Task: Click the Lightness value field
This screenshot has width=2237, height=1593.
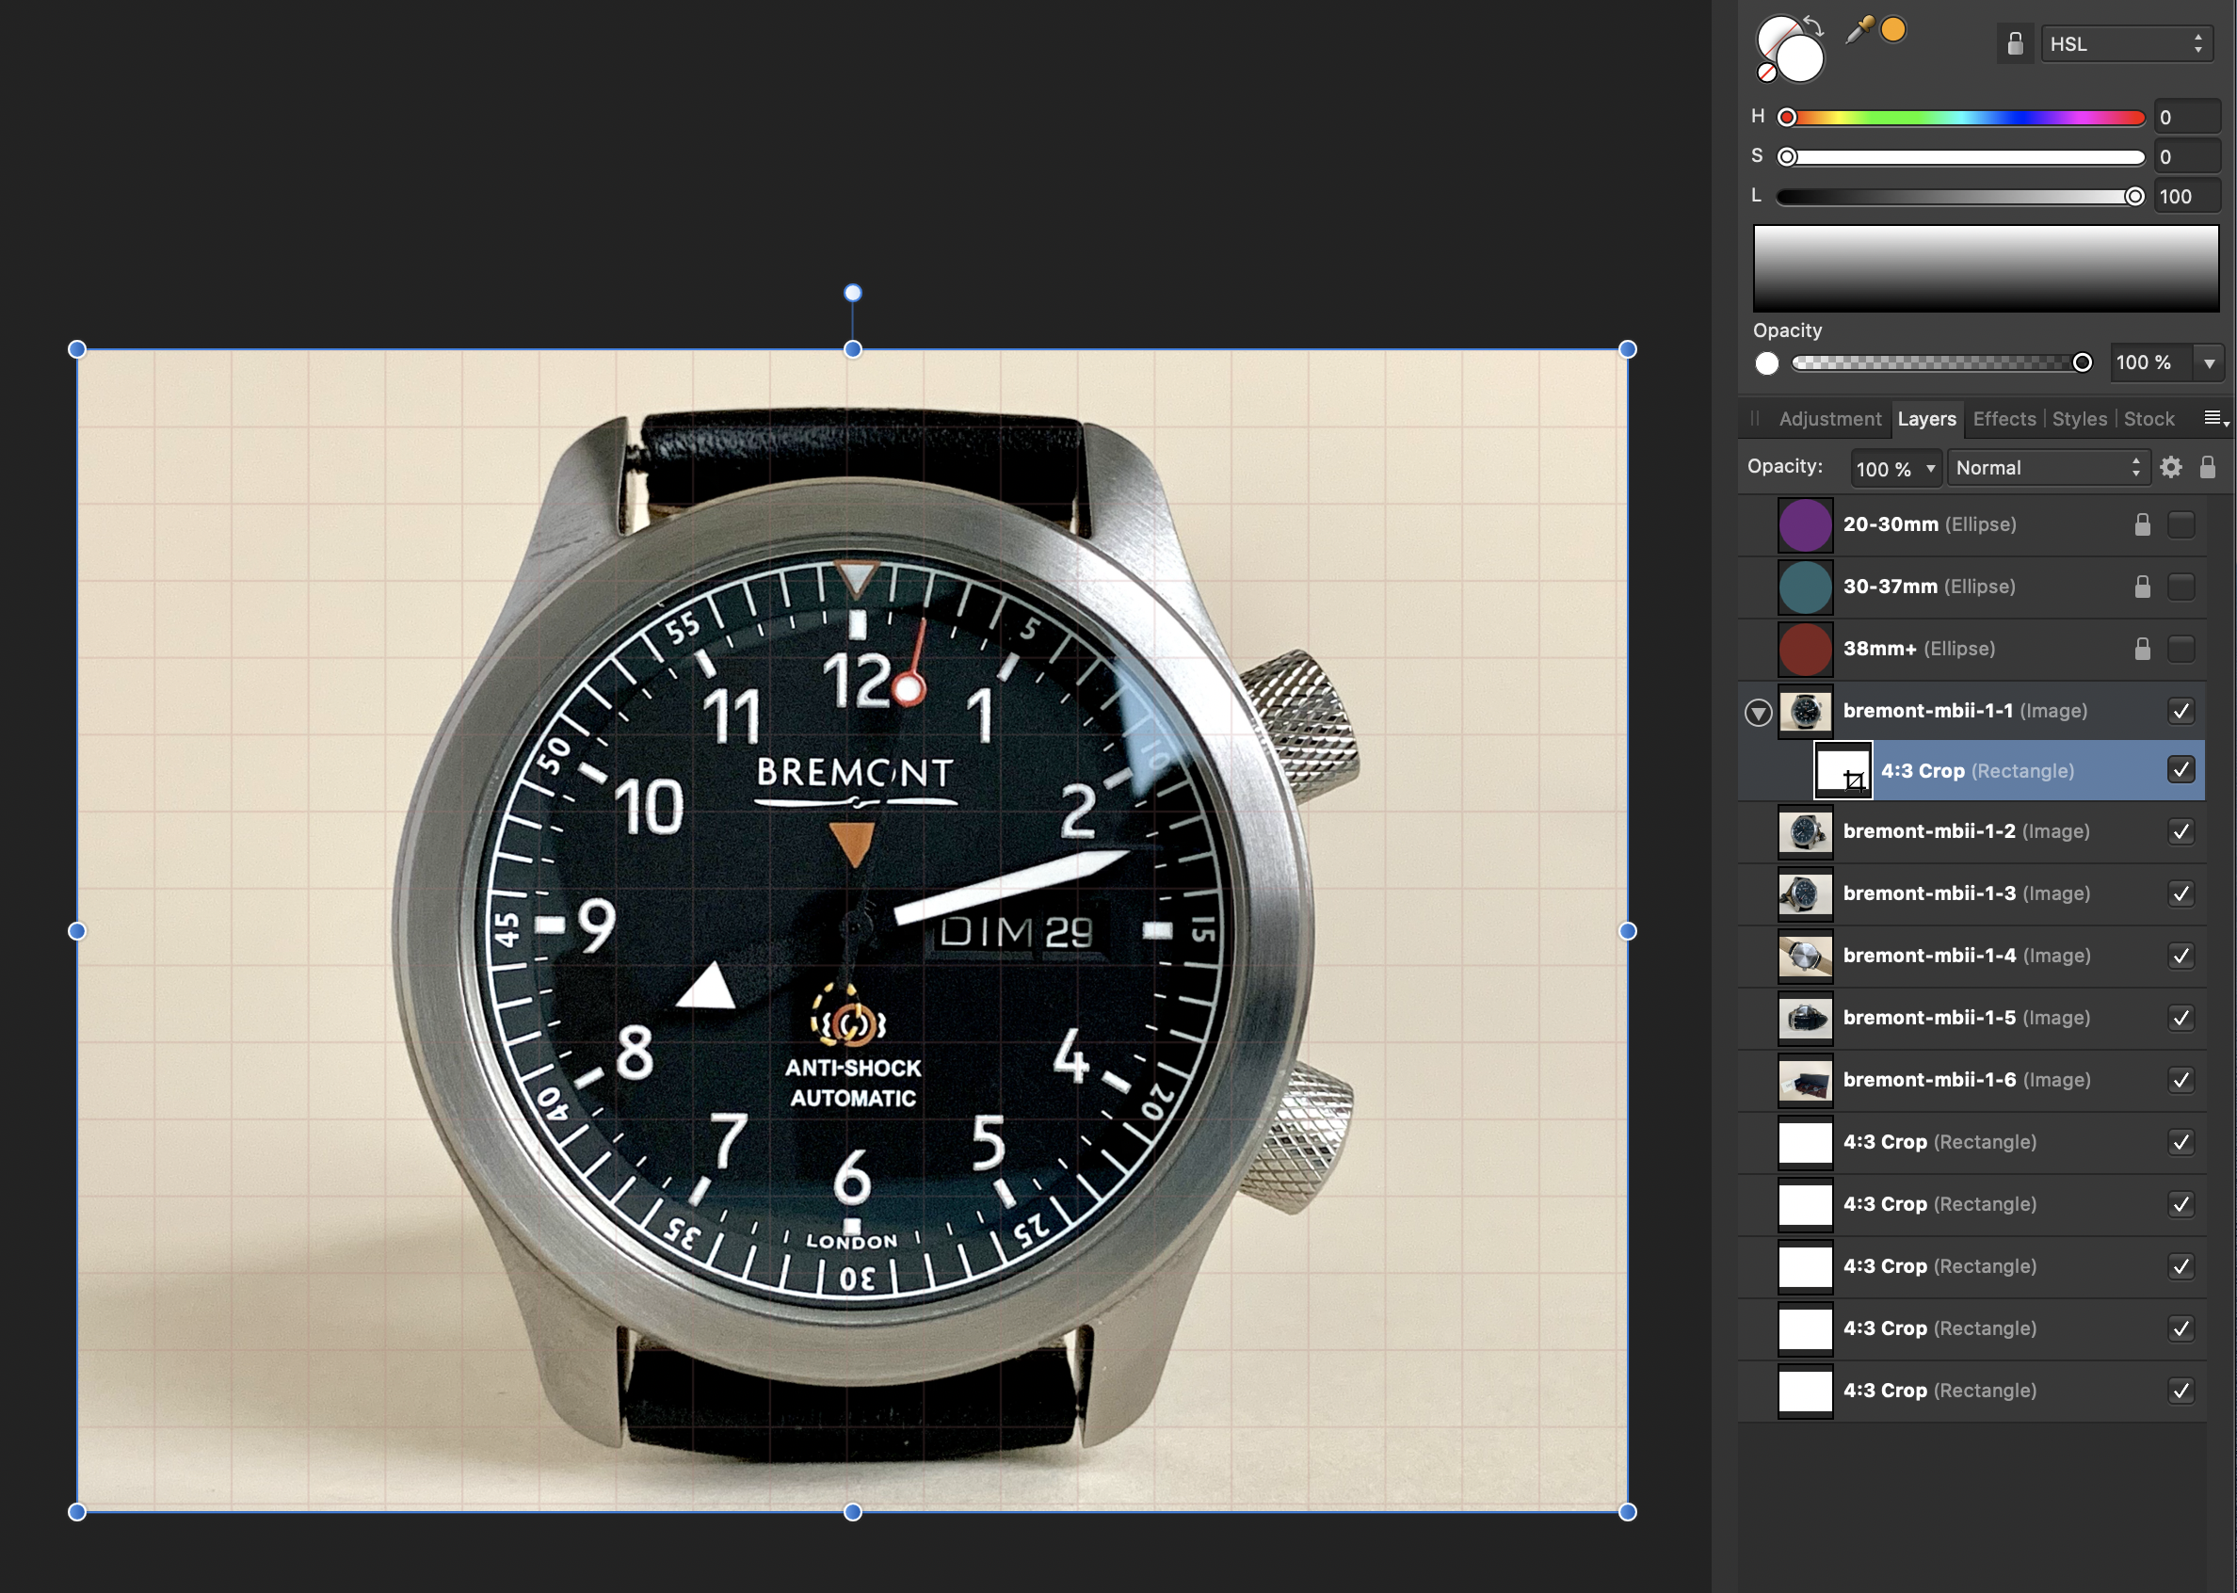Action: 2187,196
